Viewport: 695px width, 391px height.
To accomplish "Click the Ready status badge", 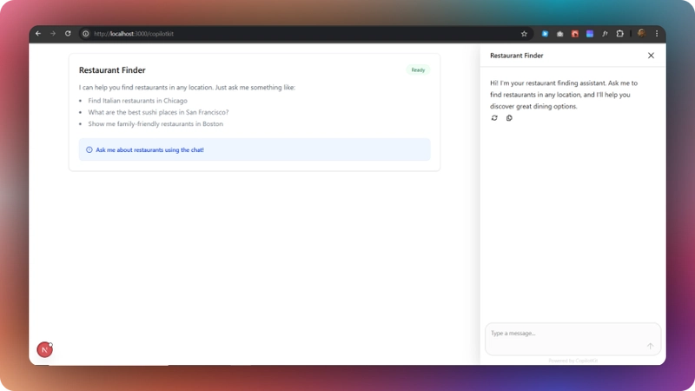I will tap(418, 70).
